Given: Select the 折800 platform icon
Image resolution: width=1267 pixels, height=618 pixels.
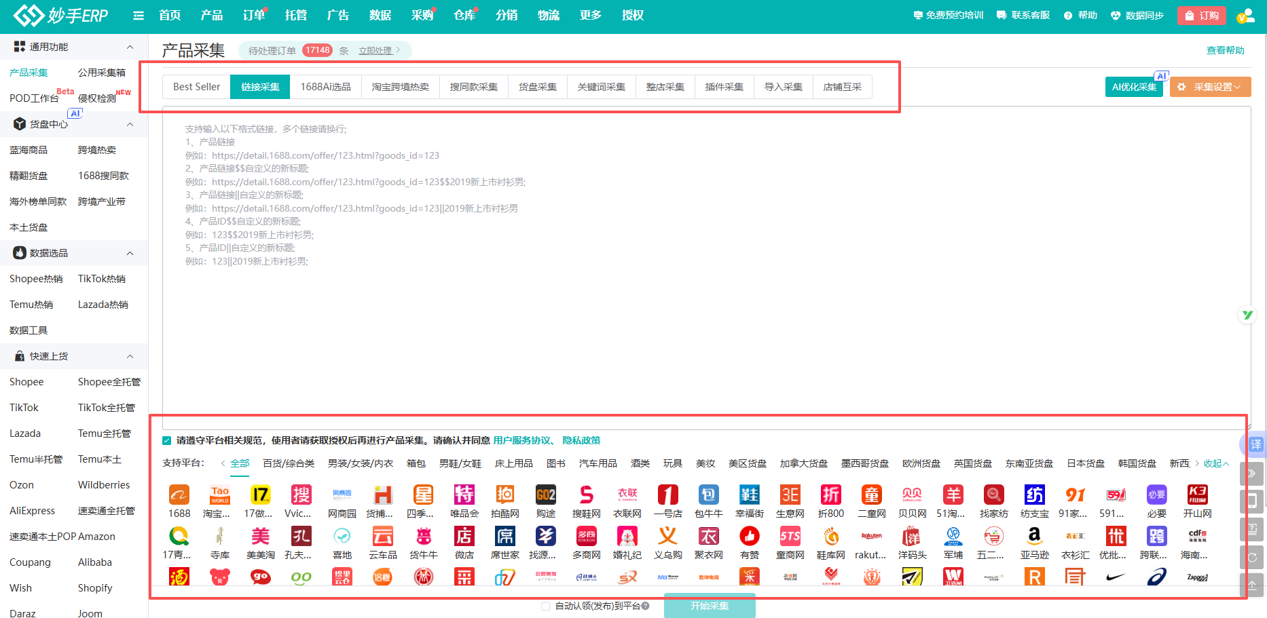Looking at the screenshot, I should [831, 495].
